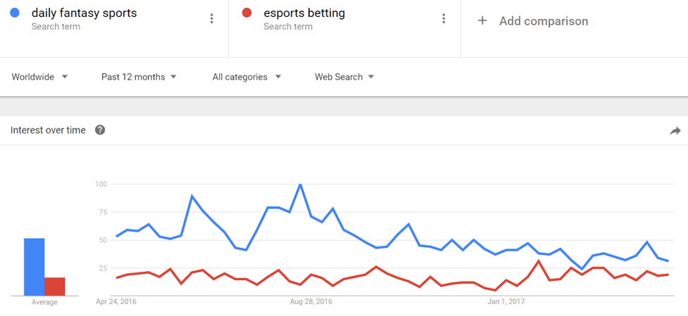The height and width of the screenshot is (316, 688).
Task: Click the Add comparison text
Action: 544,21
